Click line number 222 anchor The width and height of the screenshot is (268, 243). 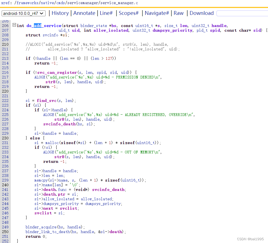click(5, 100)
